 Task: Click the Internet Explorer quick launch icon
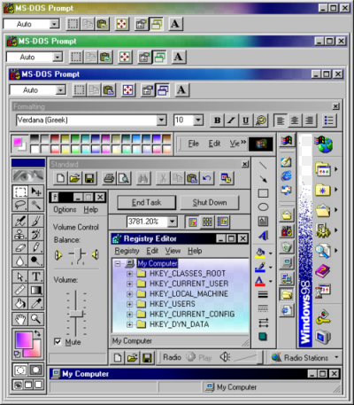point(286,176)
